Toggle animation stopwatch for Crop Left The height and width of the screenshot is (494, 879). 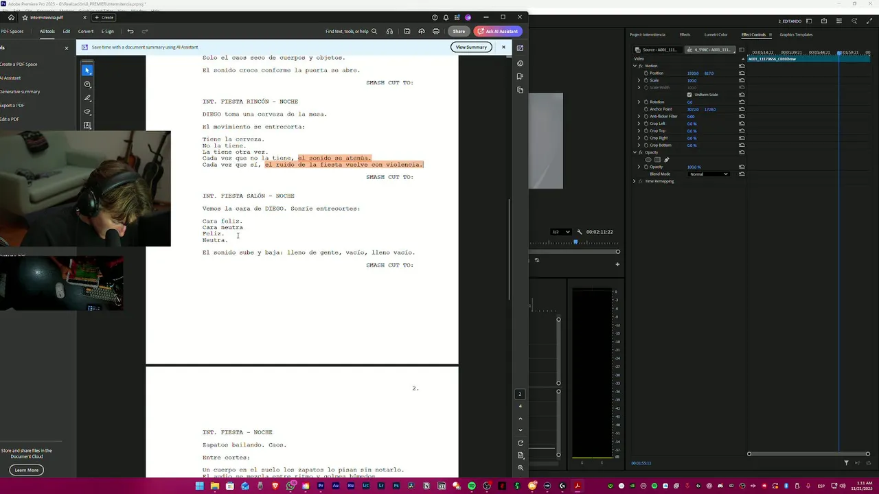click(x=646, y=123)
